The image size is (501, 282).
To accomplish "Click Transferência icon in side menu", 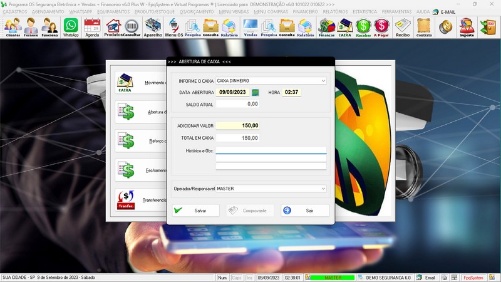I will tap(126, 200).
